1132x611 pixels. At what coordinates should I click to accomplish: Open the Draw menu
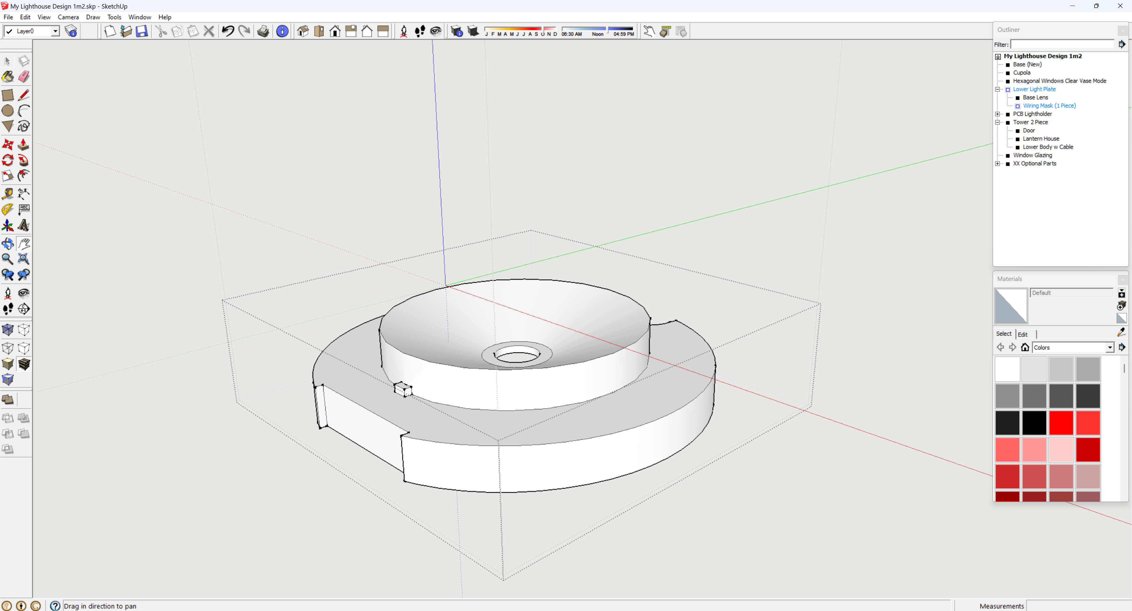tap(93, 17)
